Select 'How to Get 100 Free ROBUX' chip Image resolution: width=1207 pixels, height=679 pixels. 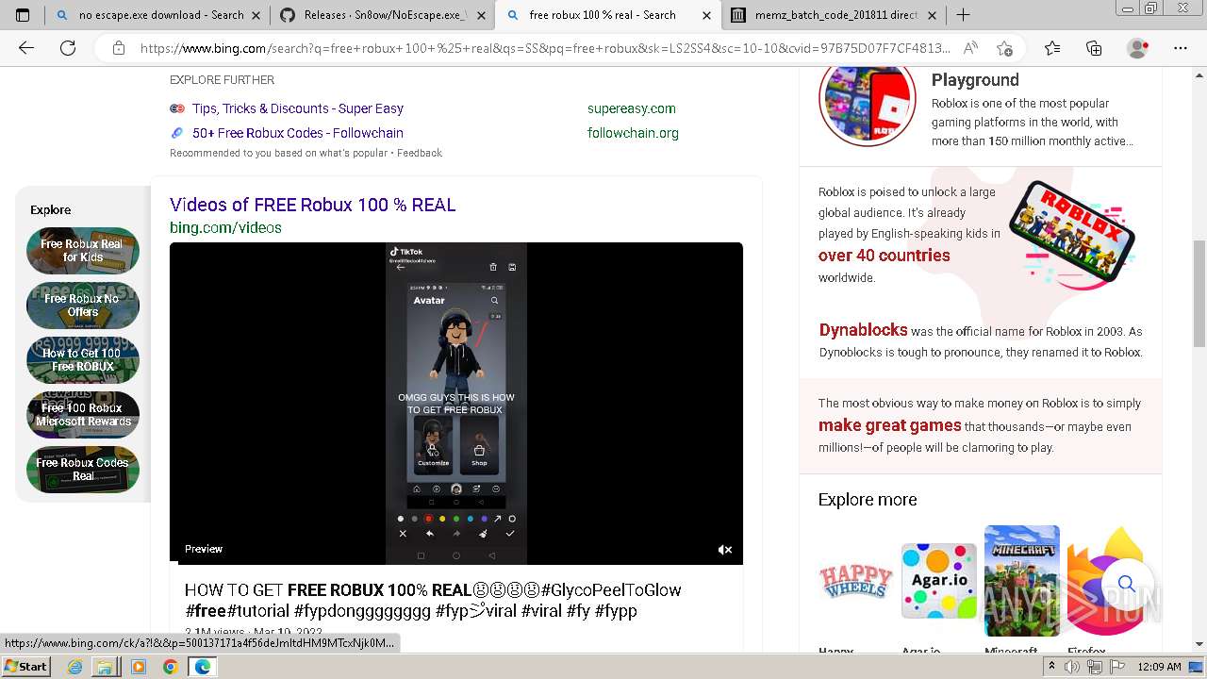[x=83, y=359]
